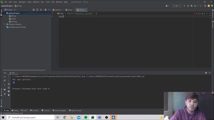Viewport: 214px width, 120px height.
Task: Restore layout icon in Run panel
Action: (x=5, y=90)
